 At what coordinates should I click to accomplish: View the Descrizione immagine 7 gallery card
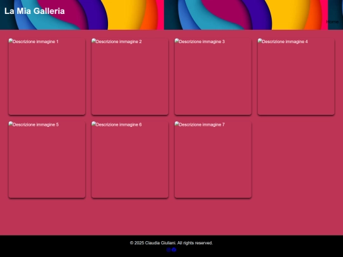pyautogui.click(x=213, y=160)
